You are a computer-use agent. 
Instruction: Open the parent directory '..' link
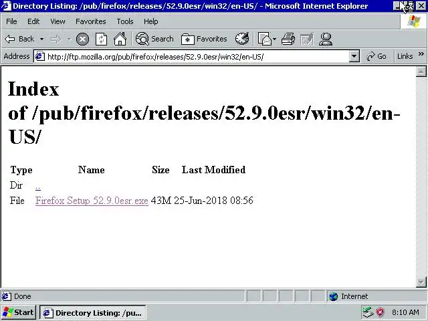38,187
